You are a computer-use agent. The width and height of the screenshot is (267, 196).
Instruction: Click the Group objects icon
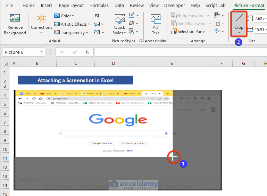coord(217,23)
